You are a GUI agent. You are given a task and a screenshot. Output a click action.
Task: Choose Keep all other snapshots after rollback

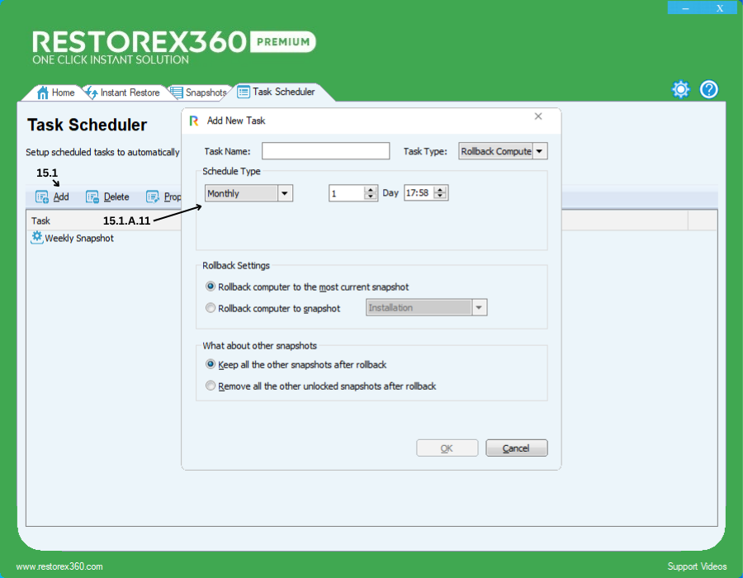tap(211, 364)
